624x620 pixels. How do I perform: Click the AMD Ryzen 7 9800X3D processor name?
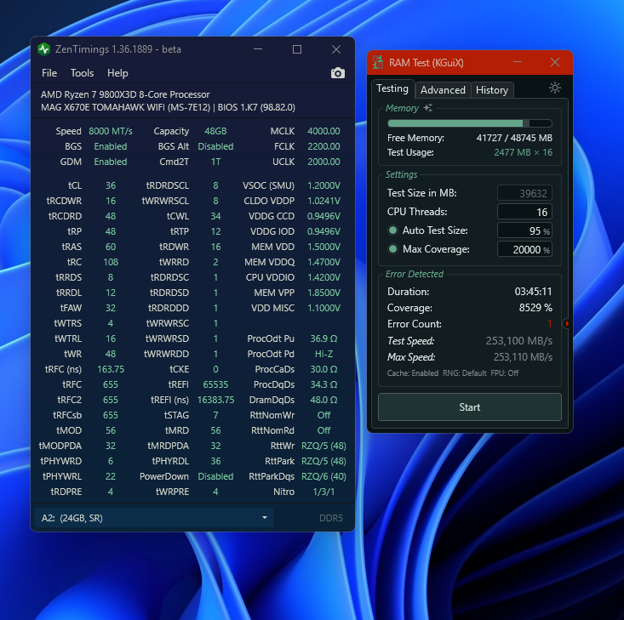[125, 94]
